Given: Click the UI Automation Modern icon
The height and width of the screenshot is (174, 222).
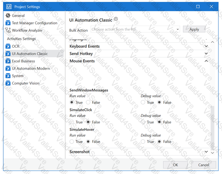Looking at the screenshot, I should click(8, 68).
